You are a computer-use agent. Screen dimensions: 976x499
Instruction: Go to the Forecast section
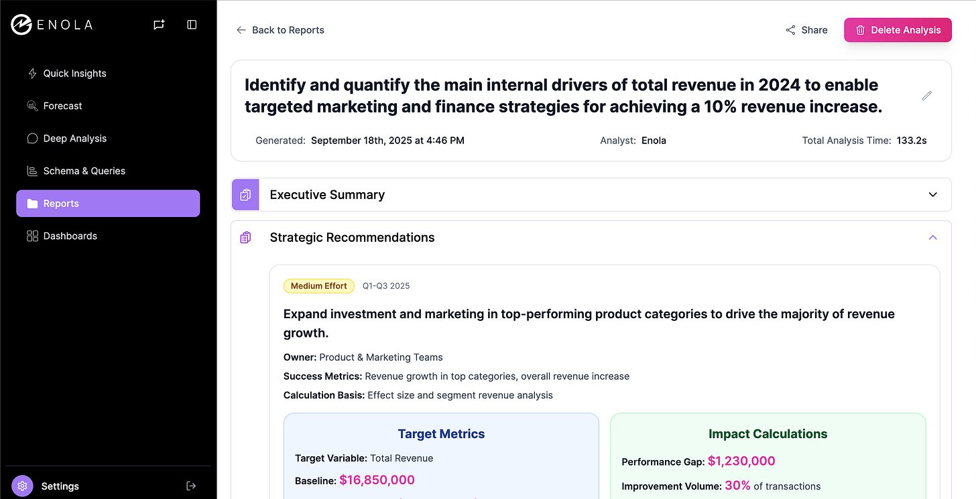[x=62, y=106]
